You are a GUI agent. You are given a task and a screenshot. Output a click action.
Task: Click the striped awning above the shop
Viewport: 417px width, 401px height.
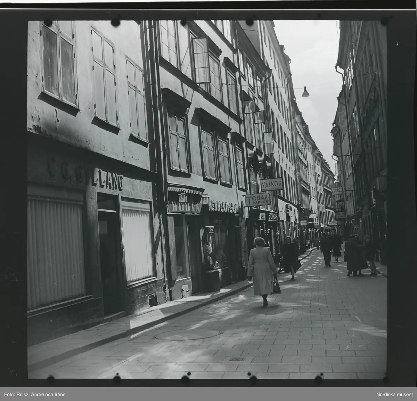(185, 191)
